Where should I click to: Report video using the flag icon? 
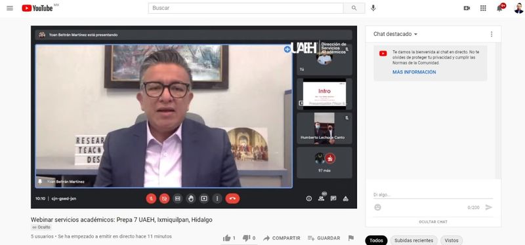(x=351, y=238)
